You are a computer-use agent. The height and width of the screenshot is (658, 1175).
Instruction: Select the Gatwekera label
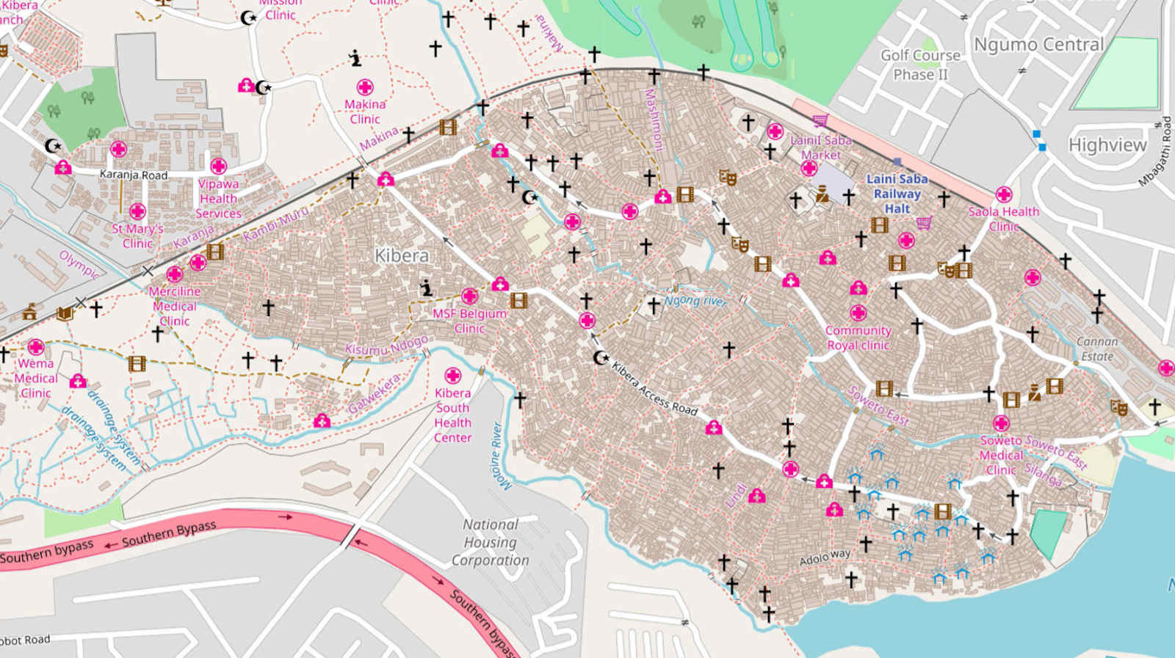375,394
